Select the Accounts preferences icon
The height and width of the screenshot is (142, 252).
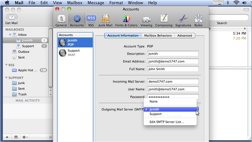point(77,21)
